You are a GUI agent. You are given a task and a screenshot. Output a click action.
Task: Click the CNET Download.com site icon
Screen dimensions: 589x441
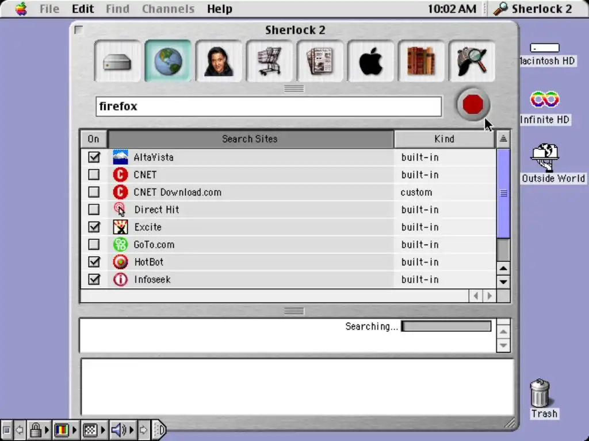click(x=120, y=192)
